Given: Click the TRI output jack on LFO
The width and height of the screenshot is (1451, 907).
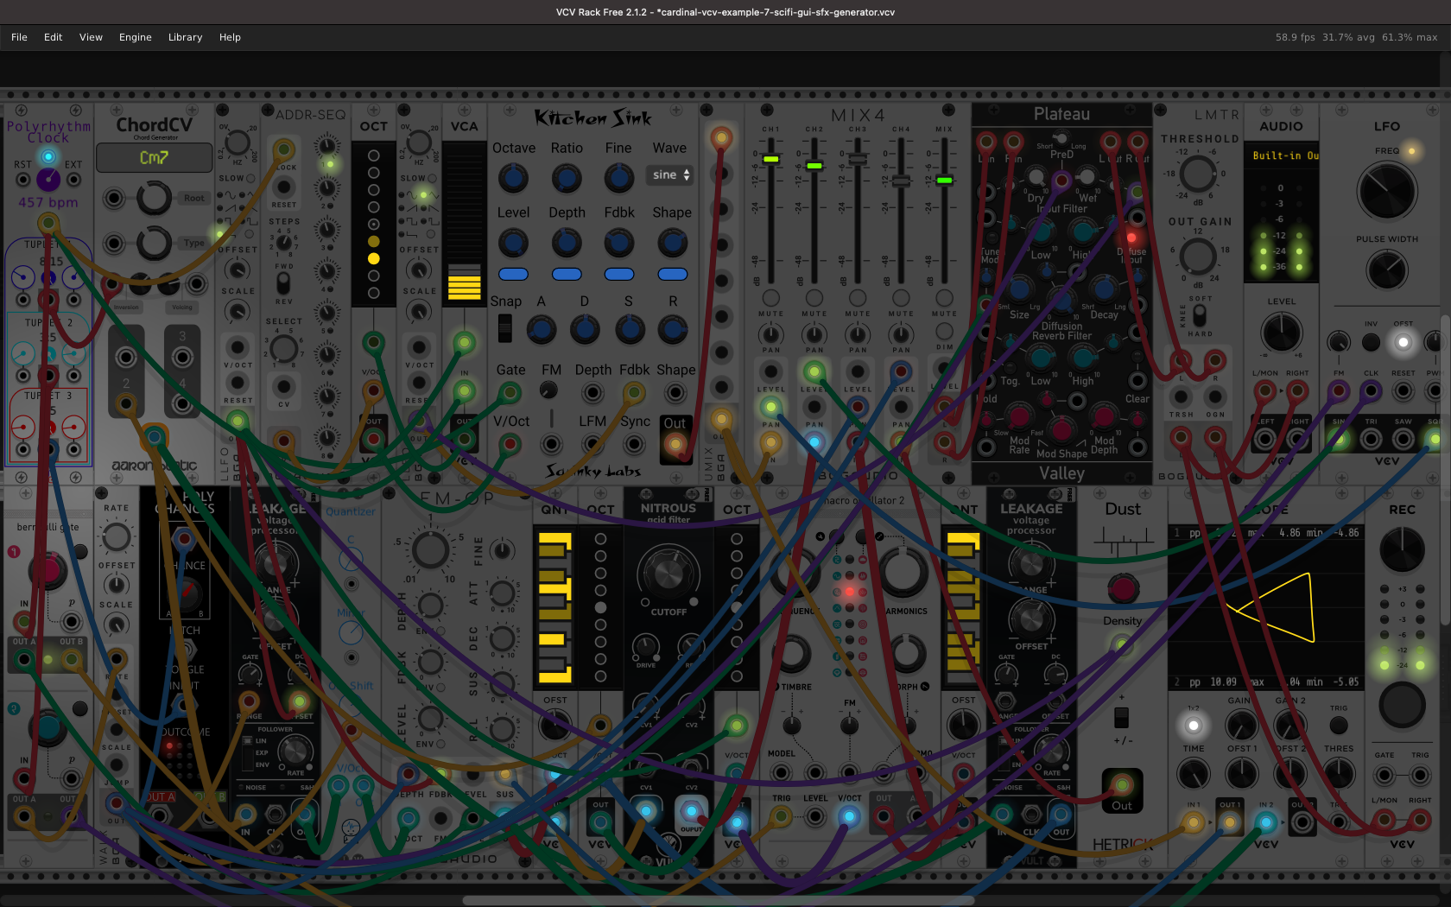Looking at the screenshot, I should 1371,439.
